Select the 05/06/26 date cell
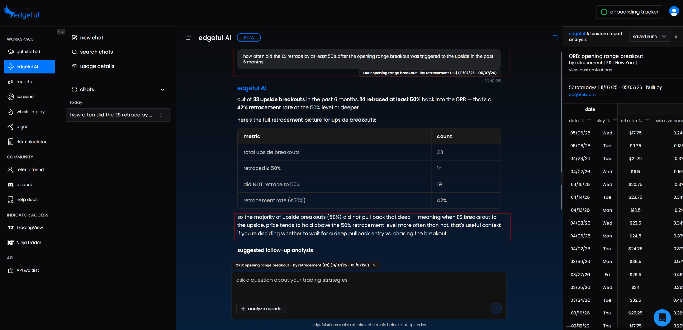The image size is (683, 330). (580, 133)
